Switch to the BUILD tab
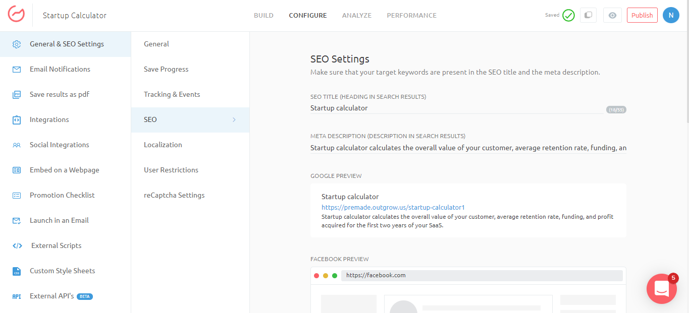This screenshot has height=313, width=689. click(x=263, y=16)
